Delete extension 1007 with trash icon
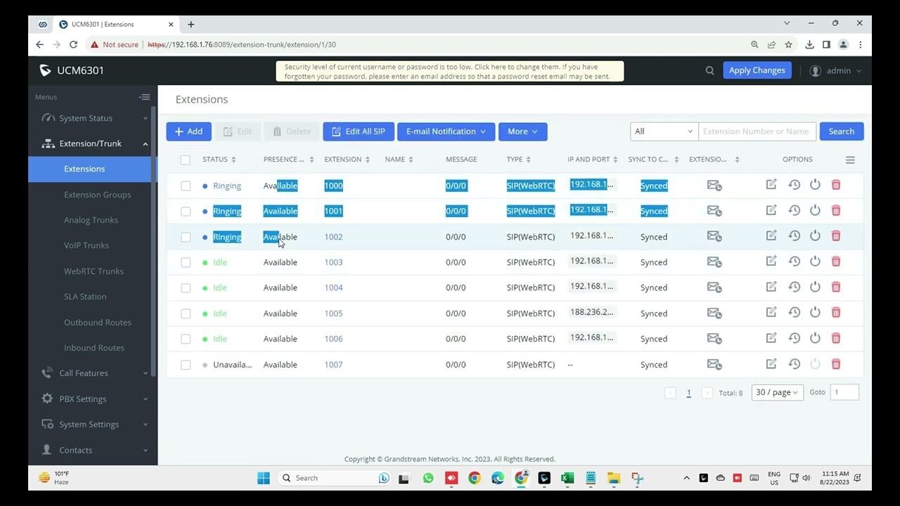 tap(836, 364)
